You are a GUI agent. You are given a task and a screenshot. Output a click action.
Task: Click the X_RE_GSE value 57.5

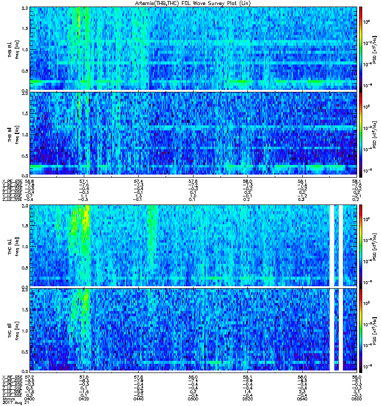point(84,377)
